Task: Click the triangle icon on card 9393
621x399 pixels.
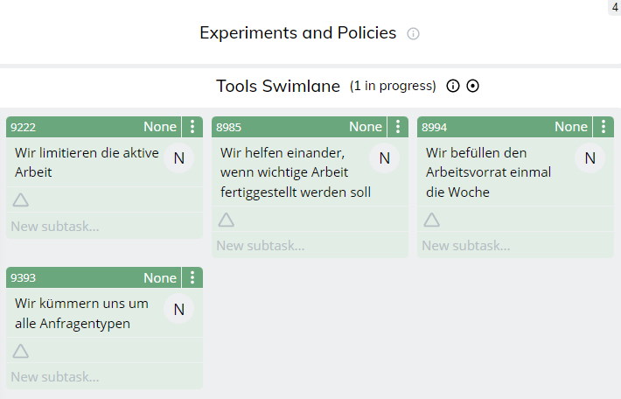Action: 21,351
